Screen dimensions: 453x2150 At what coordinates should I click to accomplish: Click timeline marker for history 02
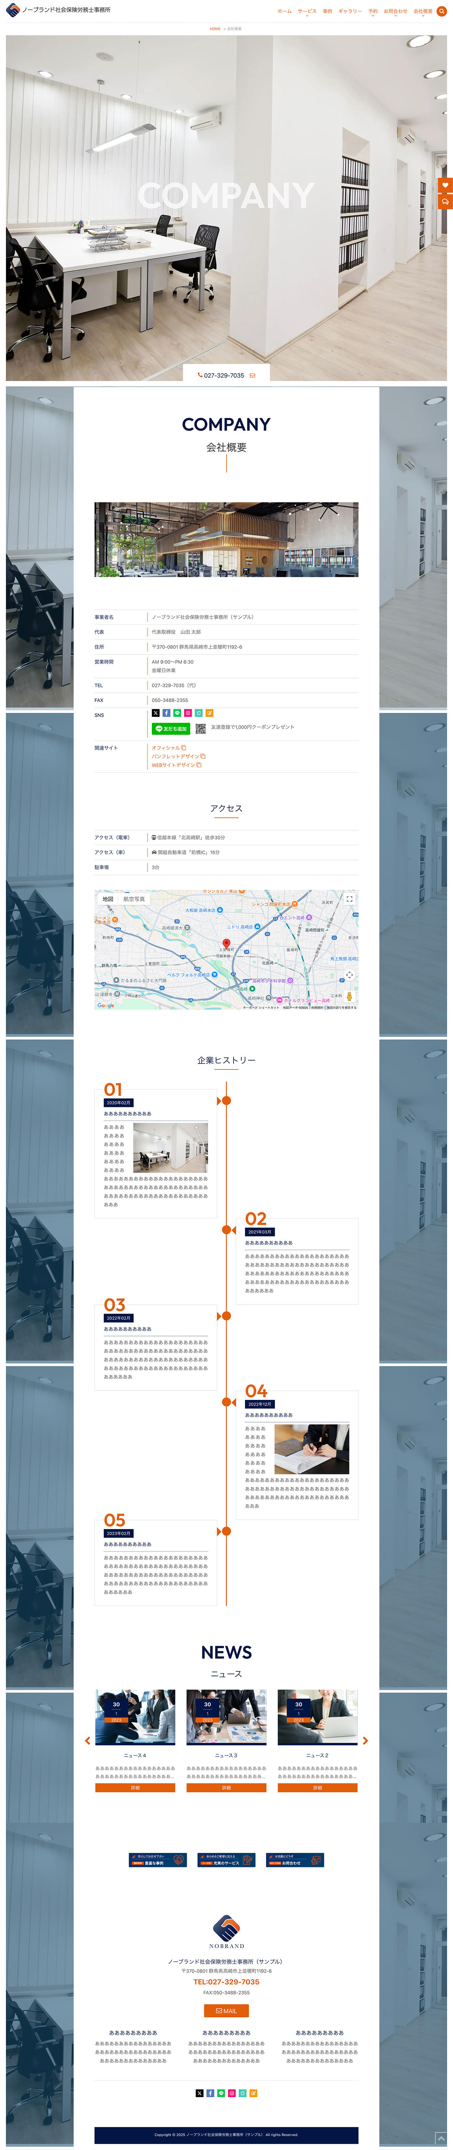[226, 1229]
